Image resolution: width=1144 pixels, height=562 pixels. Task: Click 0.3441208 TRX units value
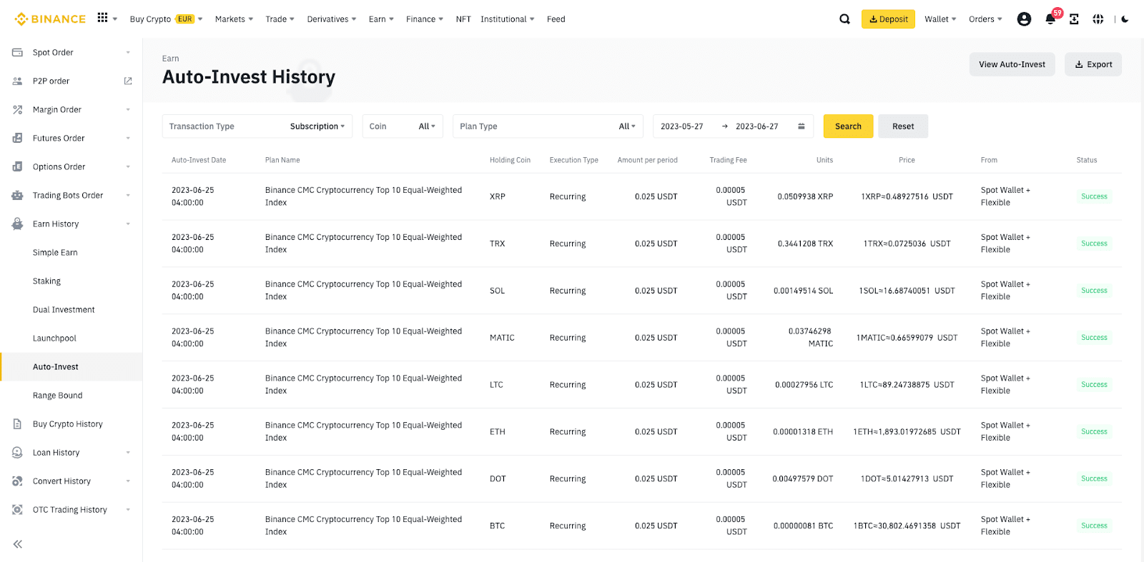805,244
